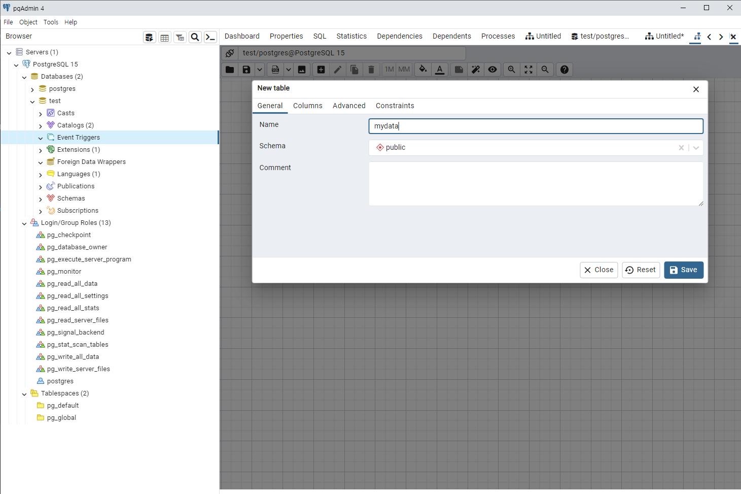Open Search Objects magnifier in Browser panel
This screenshot has height=494, width=741.
[x=195, y=37]
